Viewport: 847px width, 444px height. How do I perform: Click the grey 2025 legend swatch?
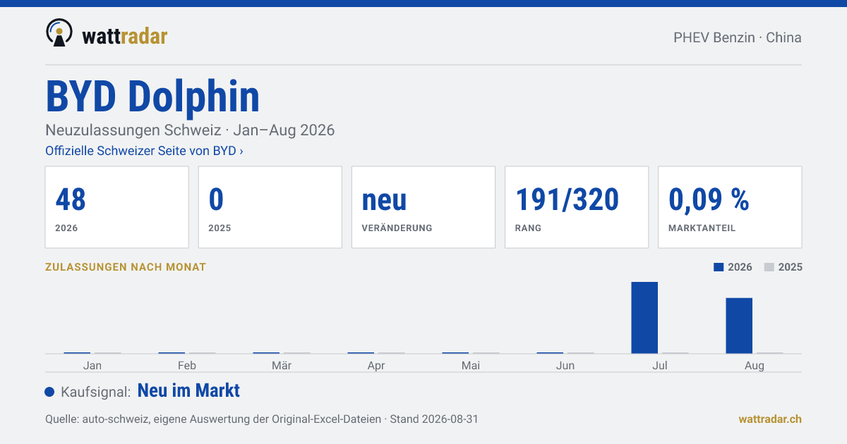tap(769, 267)
